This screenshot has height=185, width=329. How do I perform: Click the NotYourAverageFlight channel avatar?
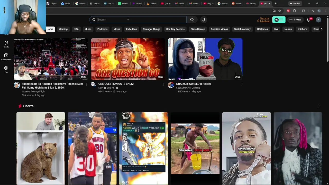coord(17,85)
